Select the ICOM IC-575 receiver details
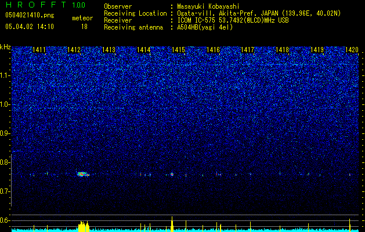This screenshot has height=232, width=365. [x=233, y=20]
